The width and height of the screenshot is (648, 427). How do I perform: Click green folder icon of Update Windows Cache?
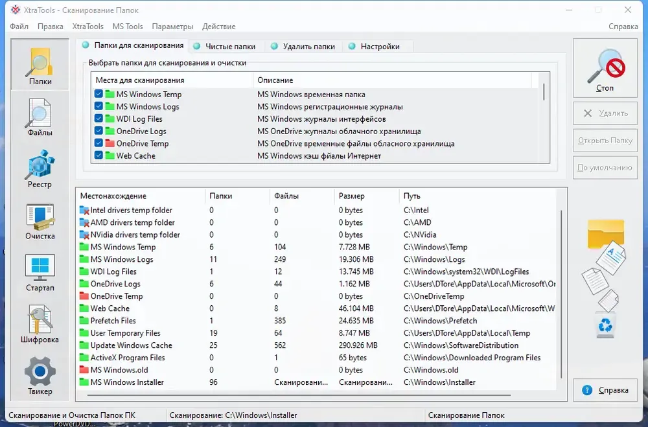[x=84, y=345]
